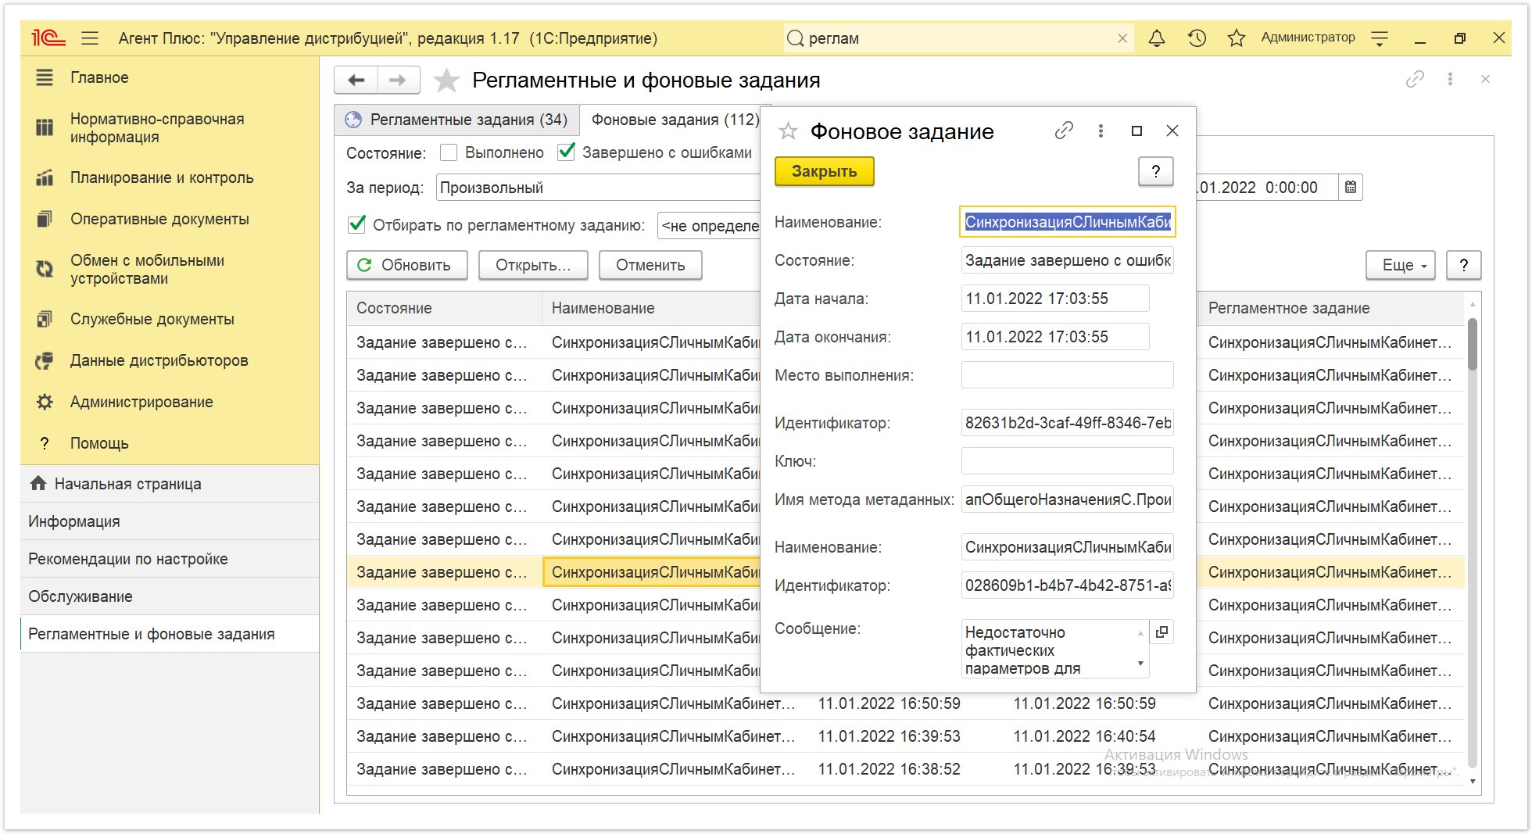Click the dialog's top Наименование field
This screenshot has width=1532, height=834.
[1067, 222]
